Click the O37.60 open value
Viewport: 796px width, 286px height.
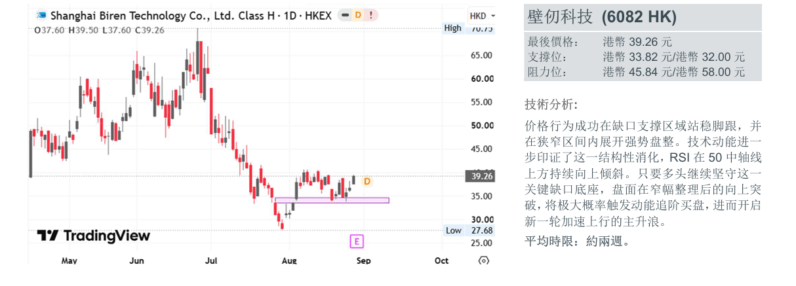[x=49, y=29]
